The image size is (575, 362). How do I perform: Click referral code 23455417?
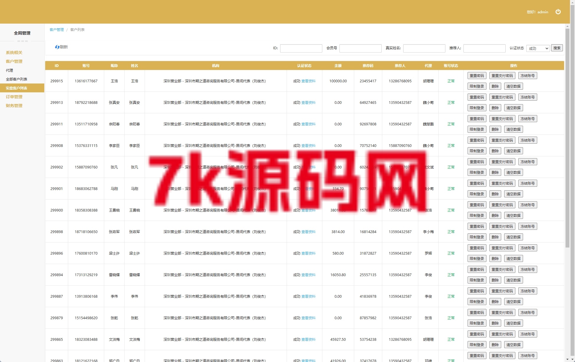pyautogui.click(x=368, y=81)
